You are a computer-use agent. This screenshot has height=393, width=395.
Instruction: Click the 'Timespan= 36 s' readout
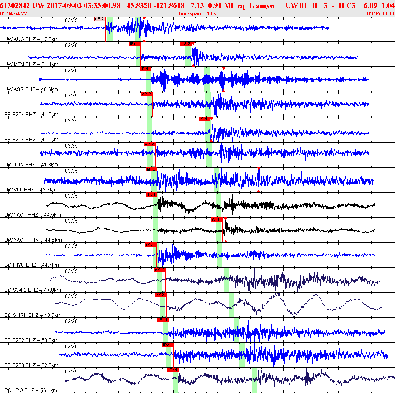pos(197,14)
